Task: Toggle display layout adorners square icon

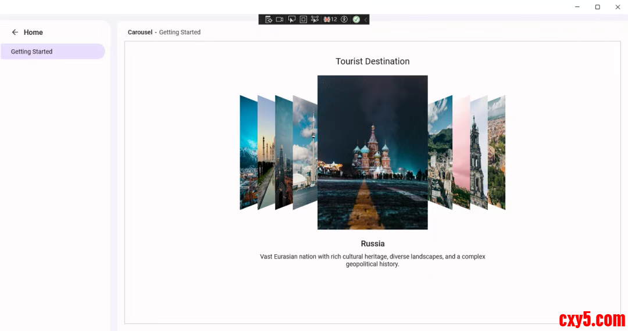Action: tap(303, 19)
